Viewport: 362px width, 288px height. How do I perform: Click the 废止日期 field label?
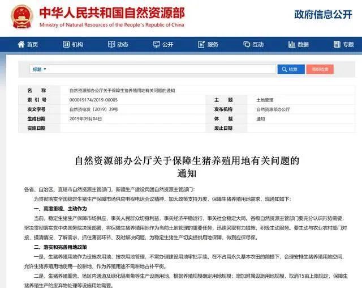tap(223, 128)
